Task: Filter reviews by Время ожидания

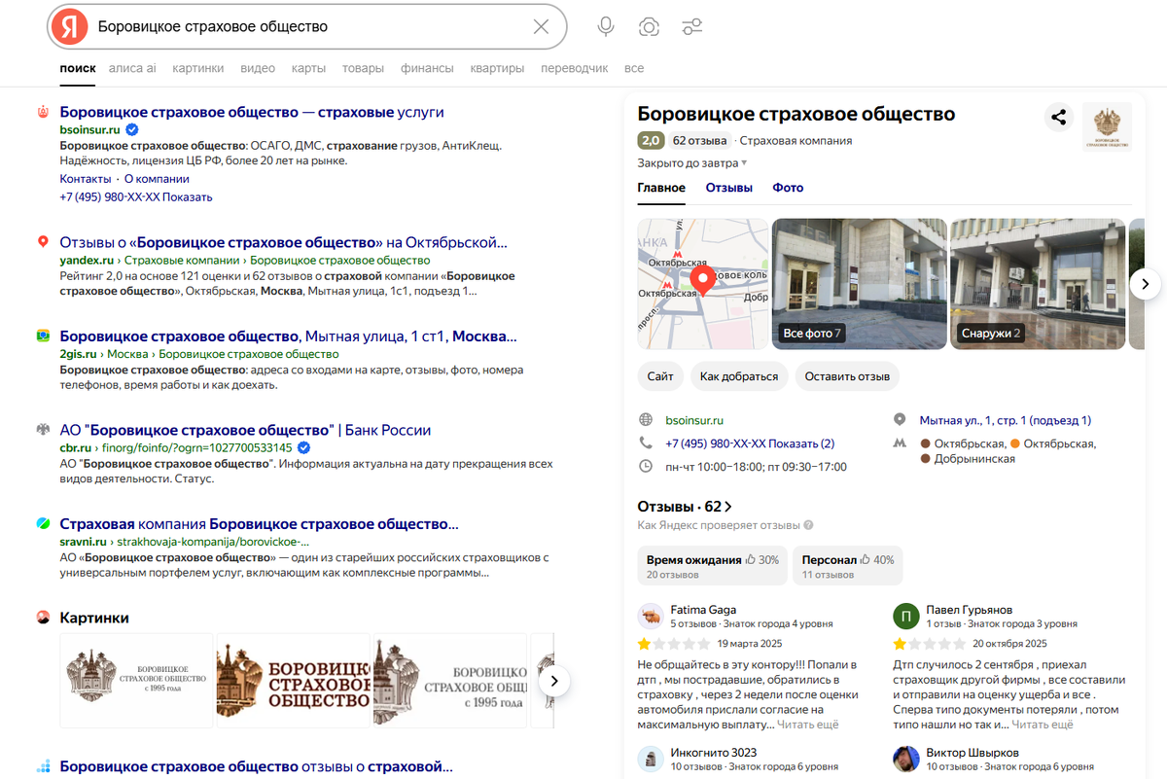Action: (713, 565)
